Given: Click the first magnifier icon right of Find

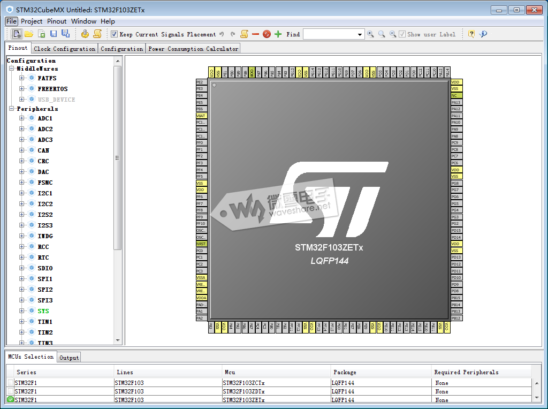Looking at the screenshot, I should (x=370, y=34).
